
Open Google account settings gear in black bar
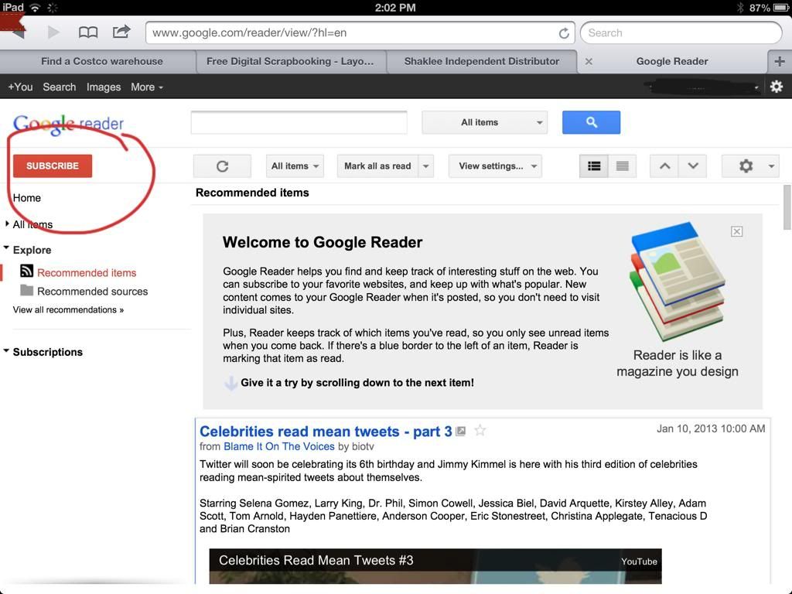[x=777, y=87]
